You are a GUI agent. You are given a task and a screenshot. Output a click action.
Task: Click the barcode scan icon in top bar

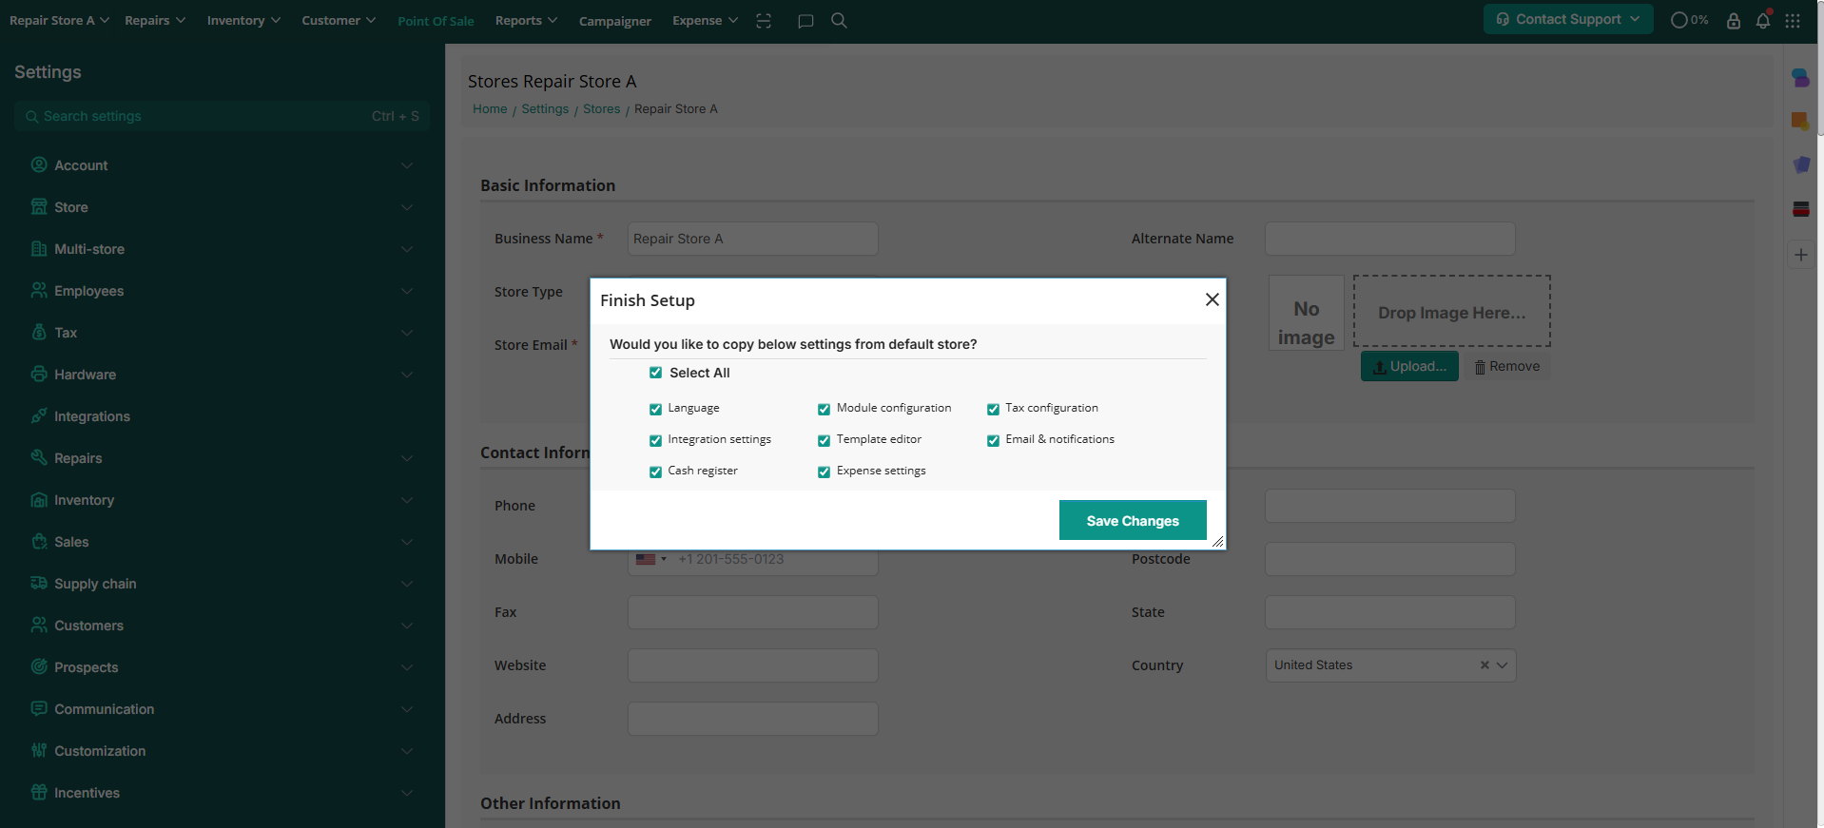tap(764, 21)
